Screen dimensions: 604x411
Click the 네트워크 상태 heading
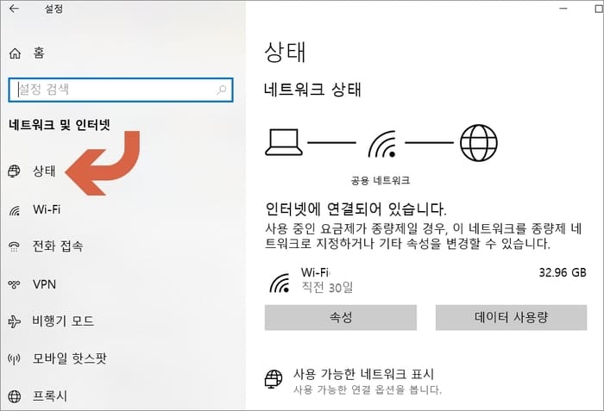click(x=312, y=90)
